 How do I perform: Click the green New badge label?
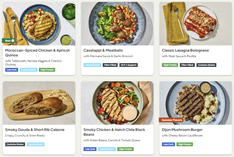point(8,41)
